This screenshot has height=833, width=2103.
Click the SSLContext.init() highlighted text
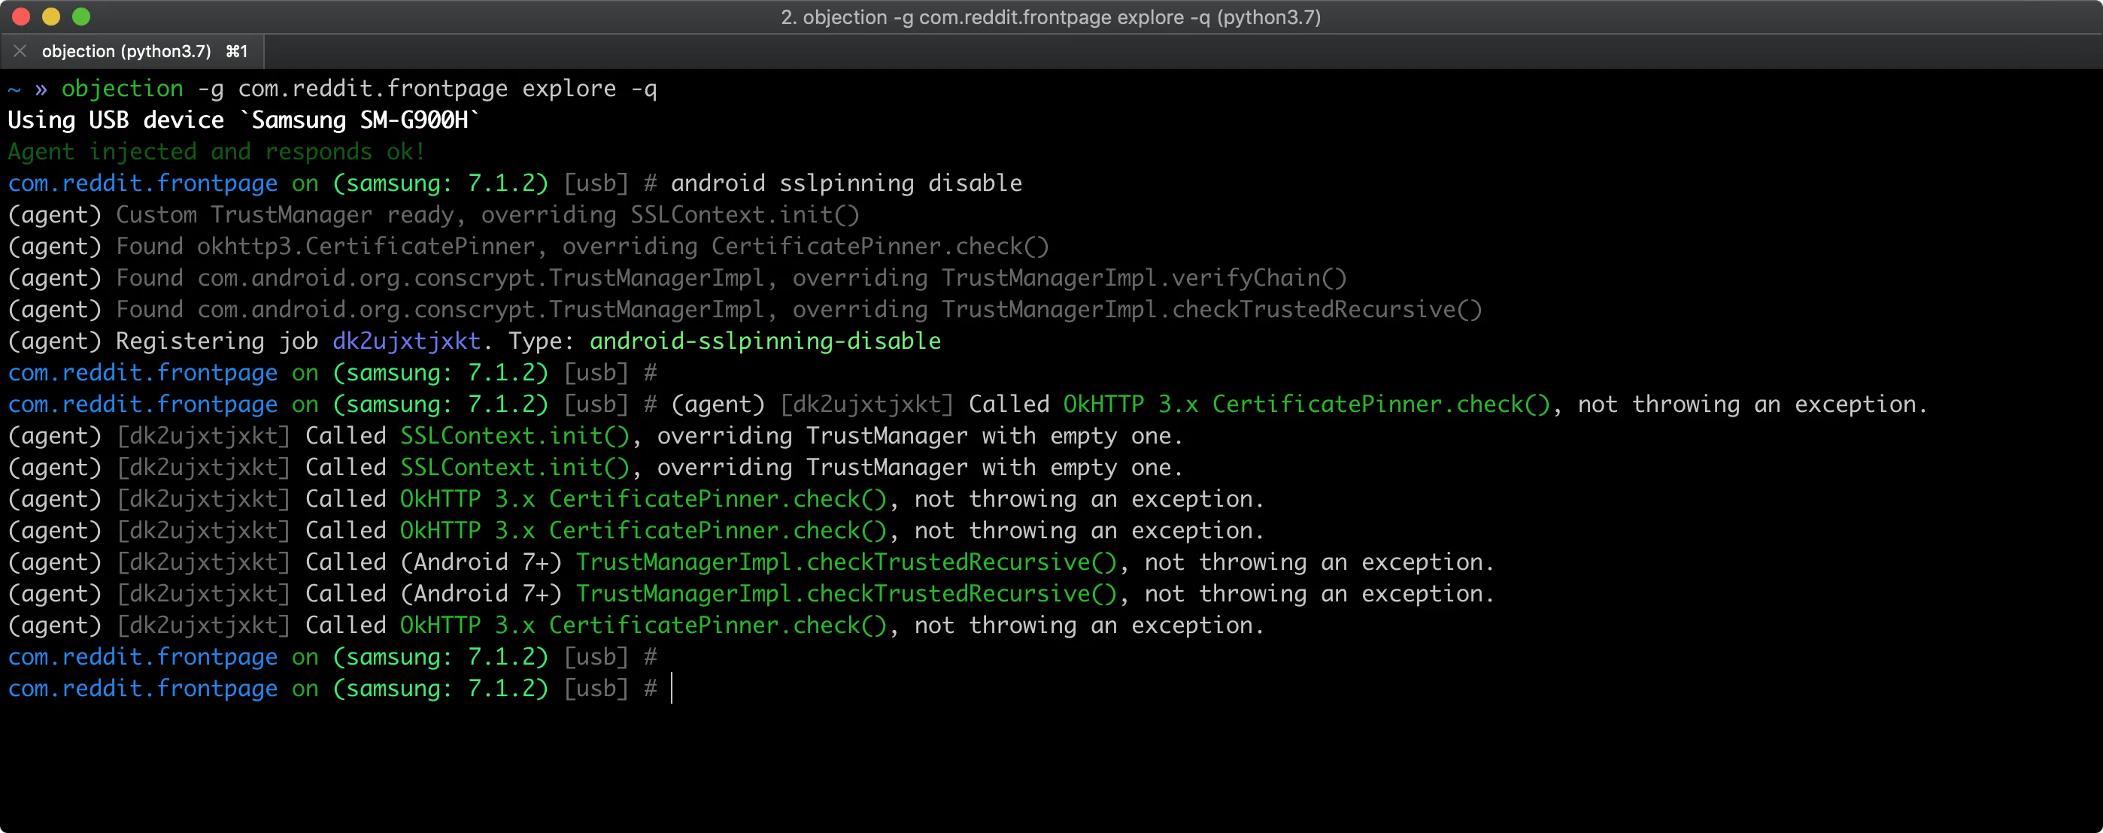[514, 436]
